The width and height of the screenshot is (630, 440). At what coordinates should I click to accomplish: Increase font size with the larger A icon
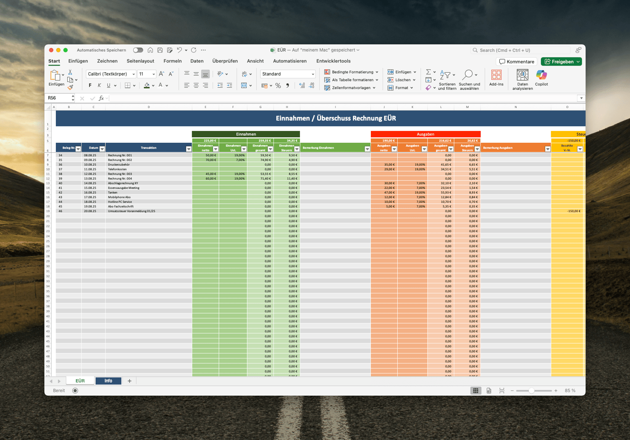(161, 74)
